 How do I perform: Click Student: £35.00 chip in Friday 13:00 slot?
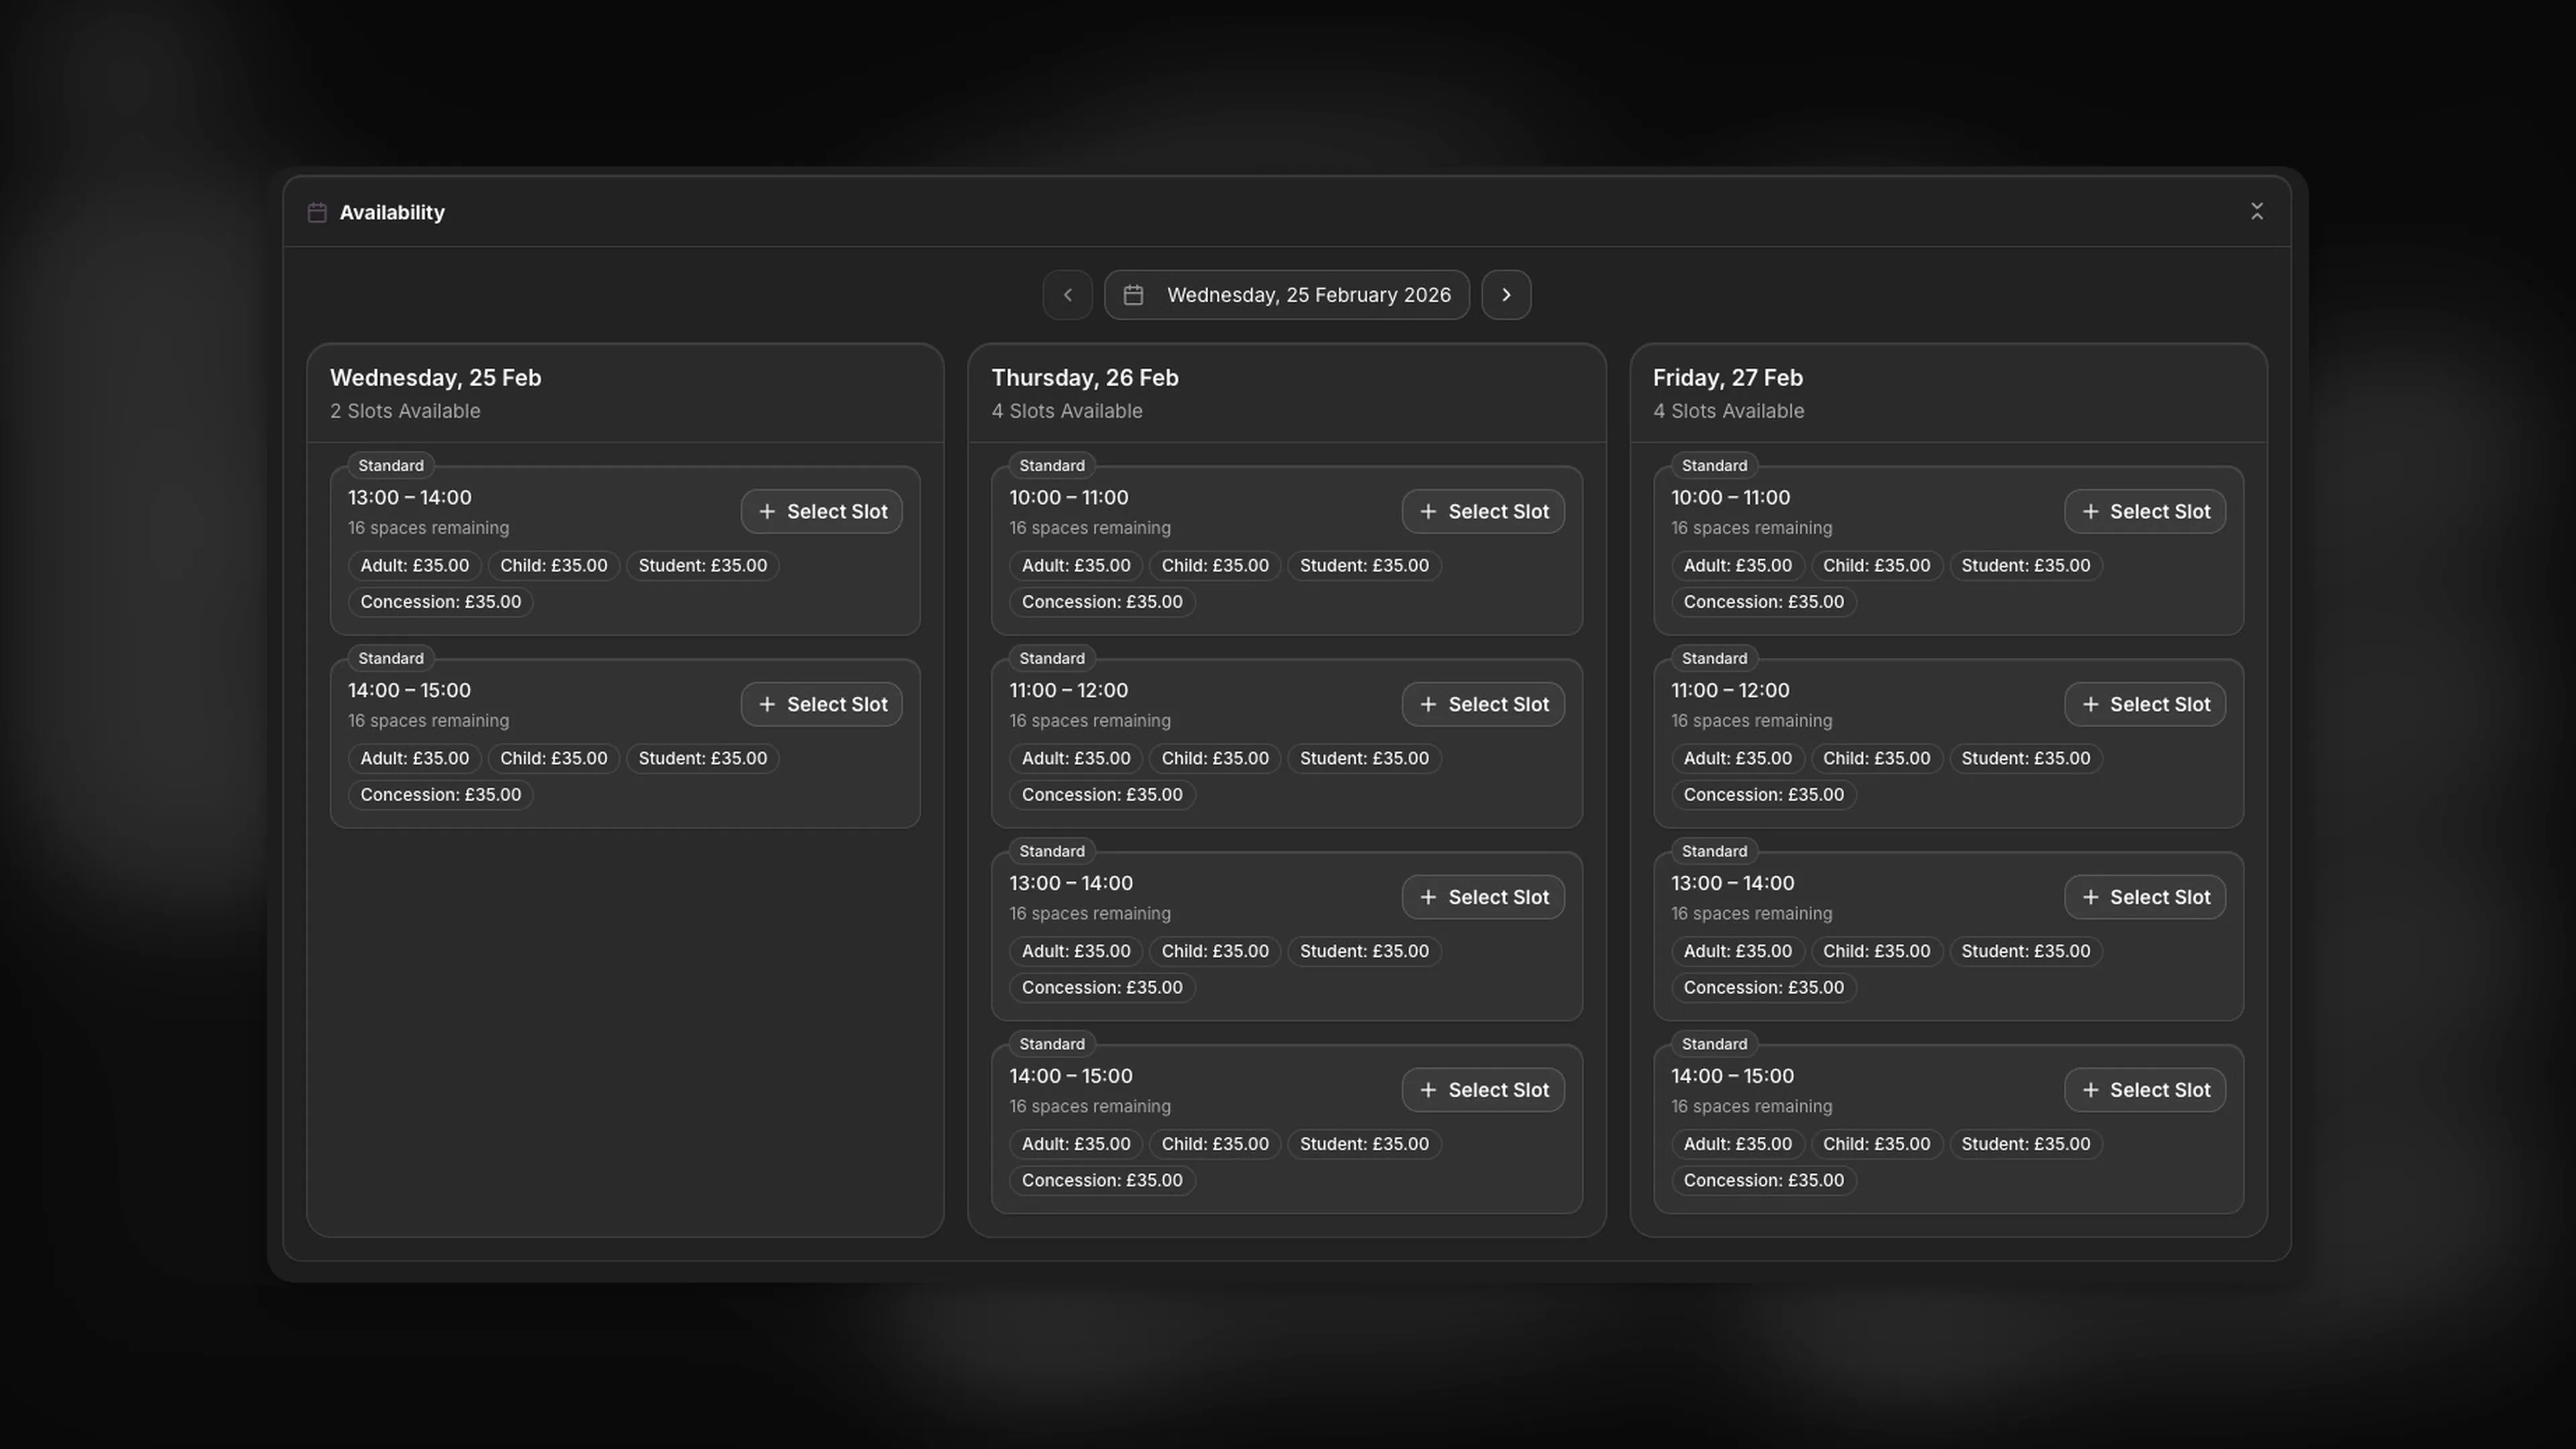pyautogui.click(x=2026, y=951)
